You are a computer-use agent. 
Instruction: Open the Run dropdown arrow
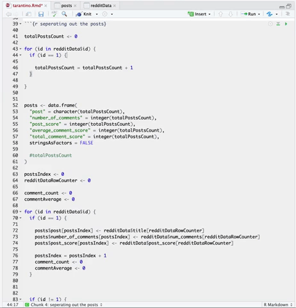259,14
